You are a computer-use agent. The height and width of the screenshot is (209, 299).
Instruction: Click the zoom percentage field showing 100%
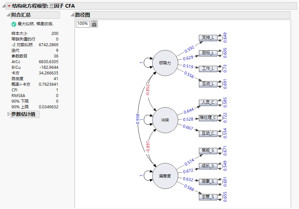(x=82, y=24)
